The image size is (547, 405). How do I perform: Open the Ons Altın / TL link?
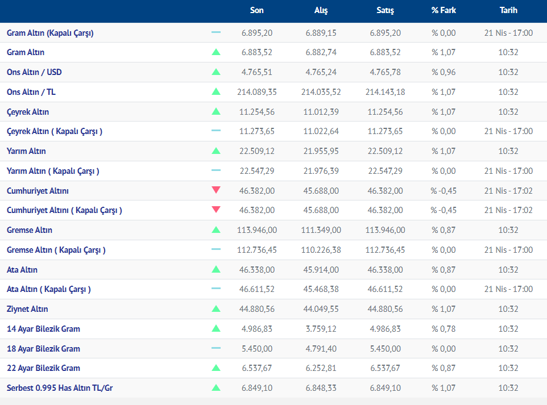(x=31, y=92)
